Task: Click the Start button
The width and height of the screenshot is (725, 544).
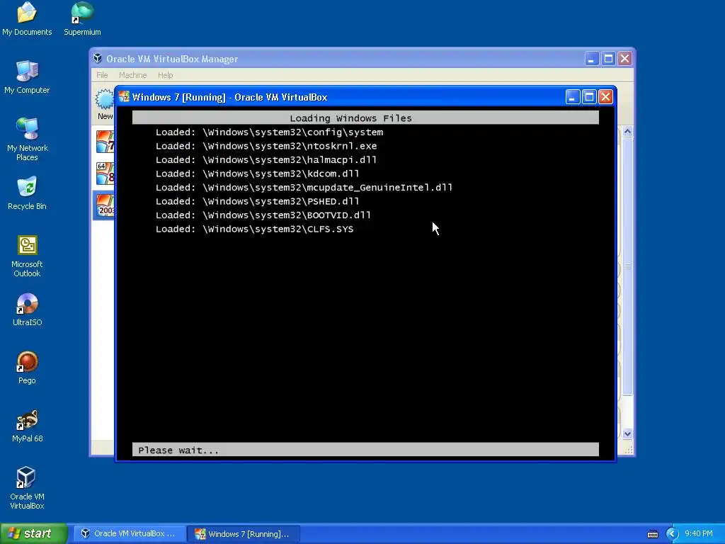Action: click(x=34, y=533)
